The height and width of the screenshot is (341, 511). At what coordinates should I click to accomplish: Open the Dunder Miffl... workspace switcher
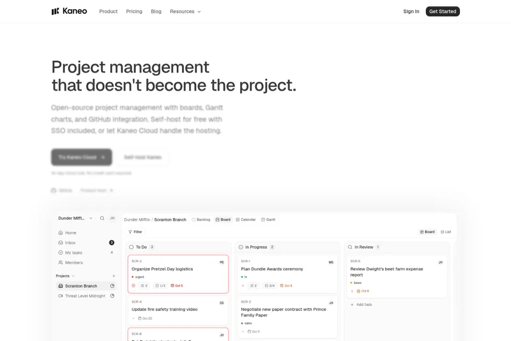75,218
